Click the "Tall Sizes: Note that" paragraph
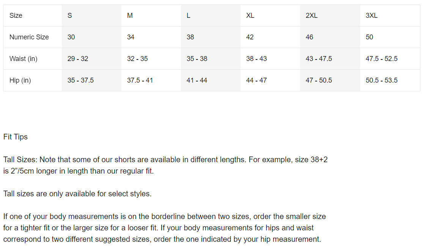Image resolution: width=425 pixels, height=252 pixels. pos(165,165)
